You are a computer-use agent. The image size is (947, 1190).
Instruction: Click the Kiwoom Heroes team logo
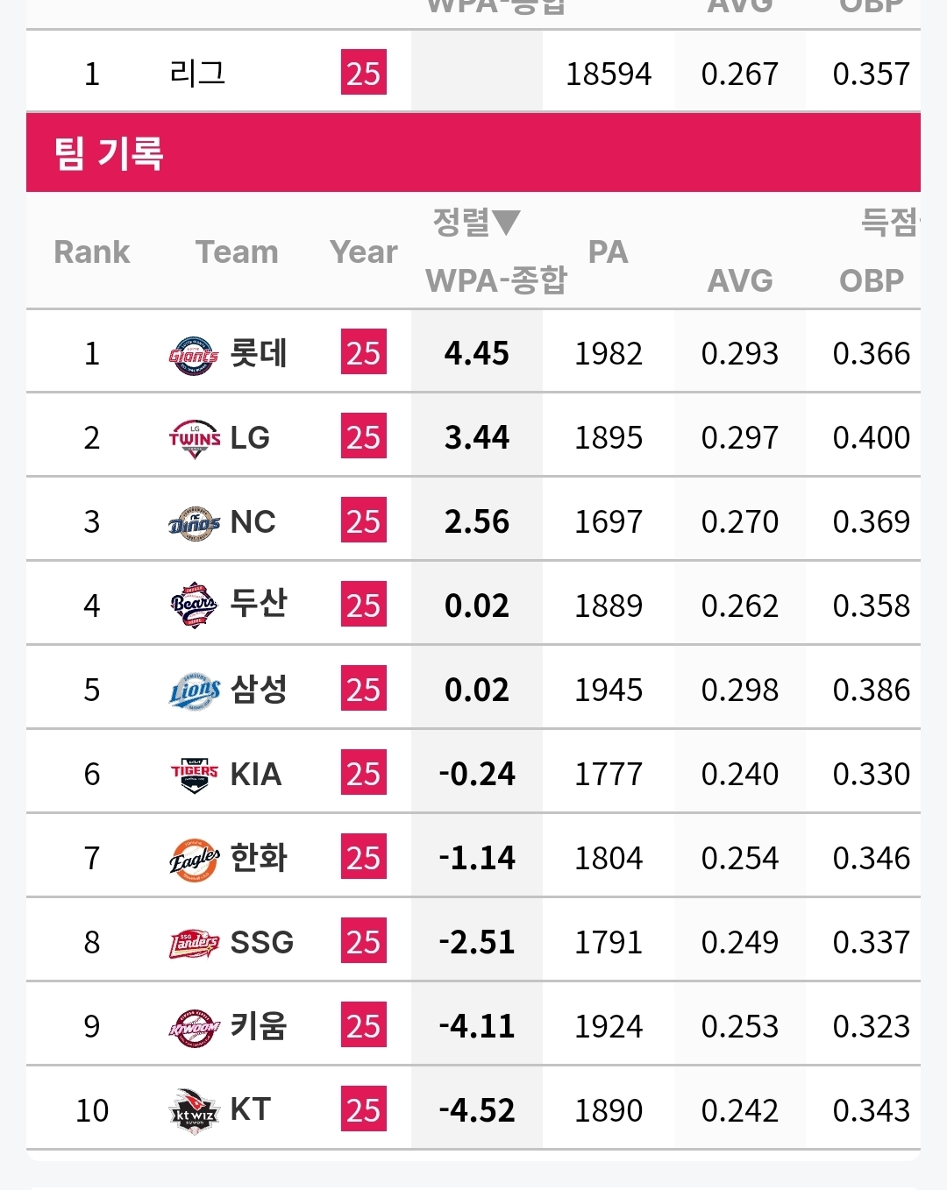coord(194,1027)
